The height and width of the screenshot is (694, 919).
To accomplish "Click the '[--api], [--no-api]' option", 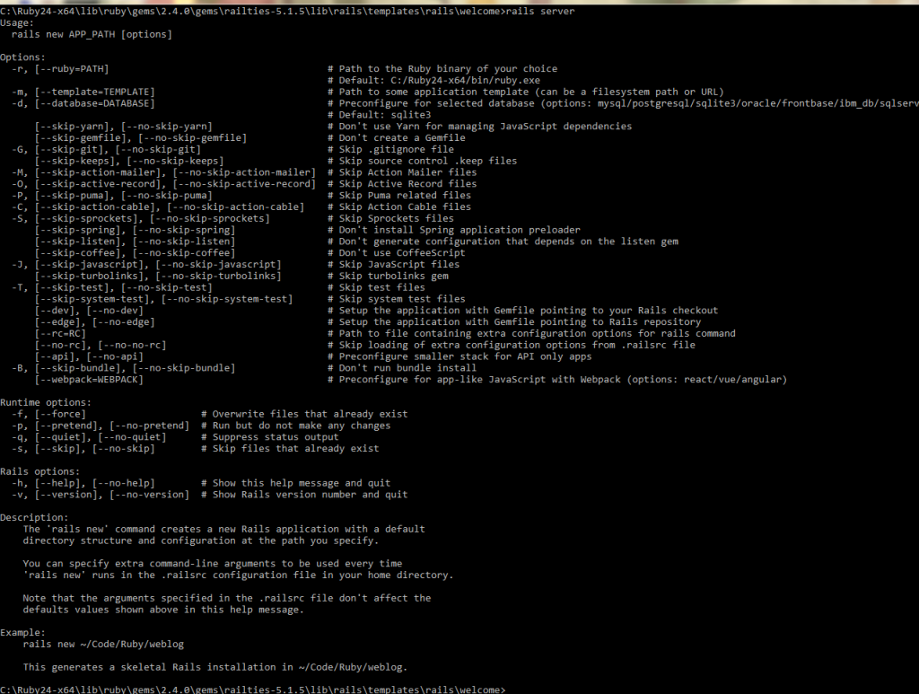I will (89, 356).
